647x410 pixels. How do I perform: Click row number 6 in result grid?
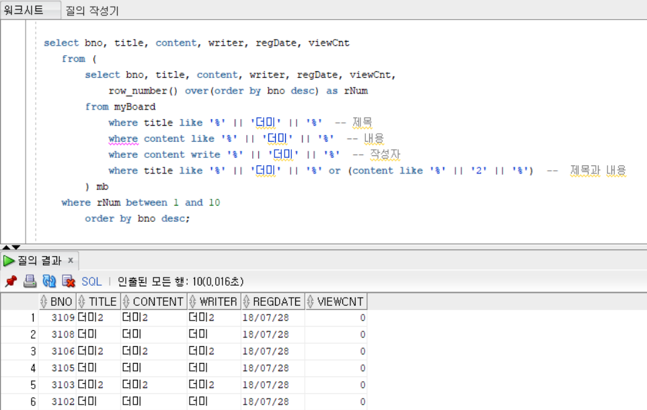[20, 402]
